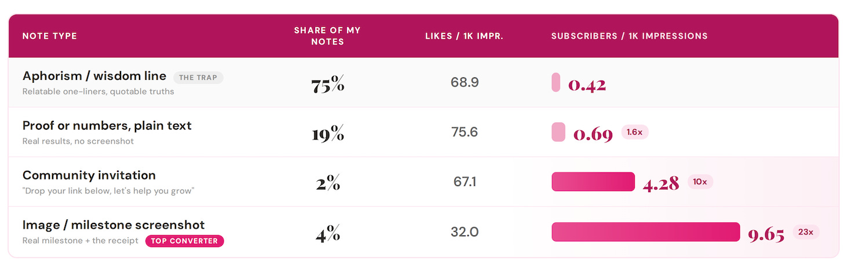Screen dimensions: 848x268
Task: Click the 4.28 subscriber bar
Action: click(x=593, y=182)
